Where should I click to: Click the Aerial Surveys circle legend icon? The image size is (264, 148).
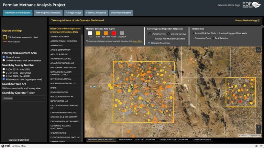pyautogui.click(x=150, y=34)
